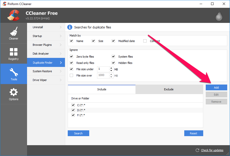The image size is (230, 156).
Task: Uncheck File size under option
Action: (72, 69)
